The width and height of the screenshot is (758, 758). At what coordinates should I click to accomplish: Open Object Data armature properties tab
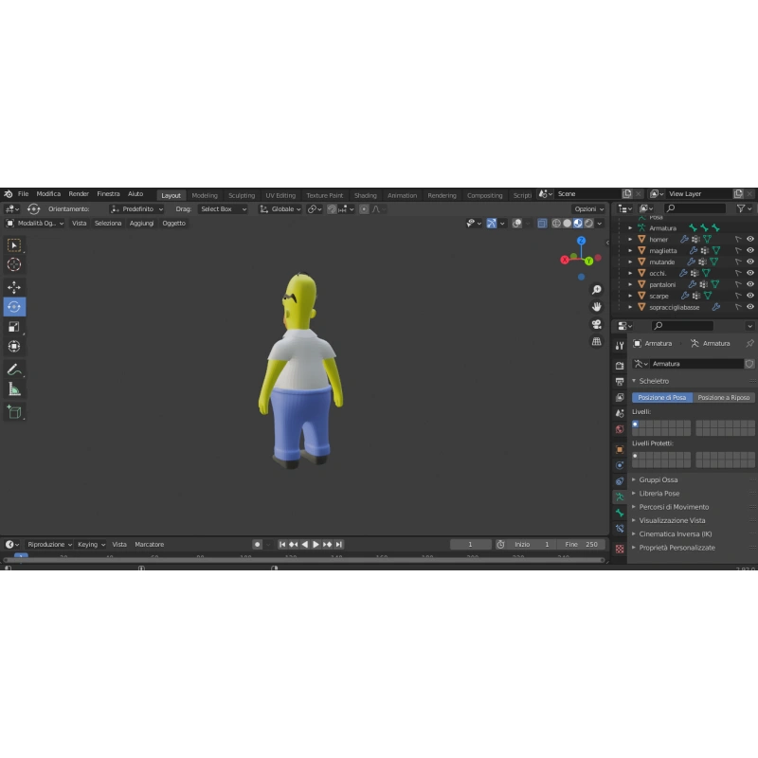620,496
